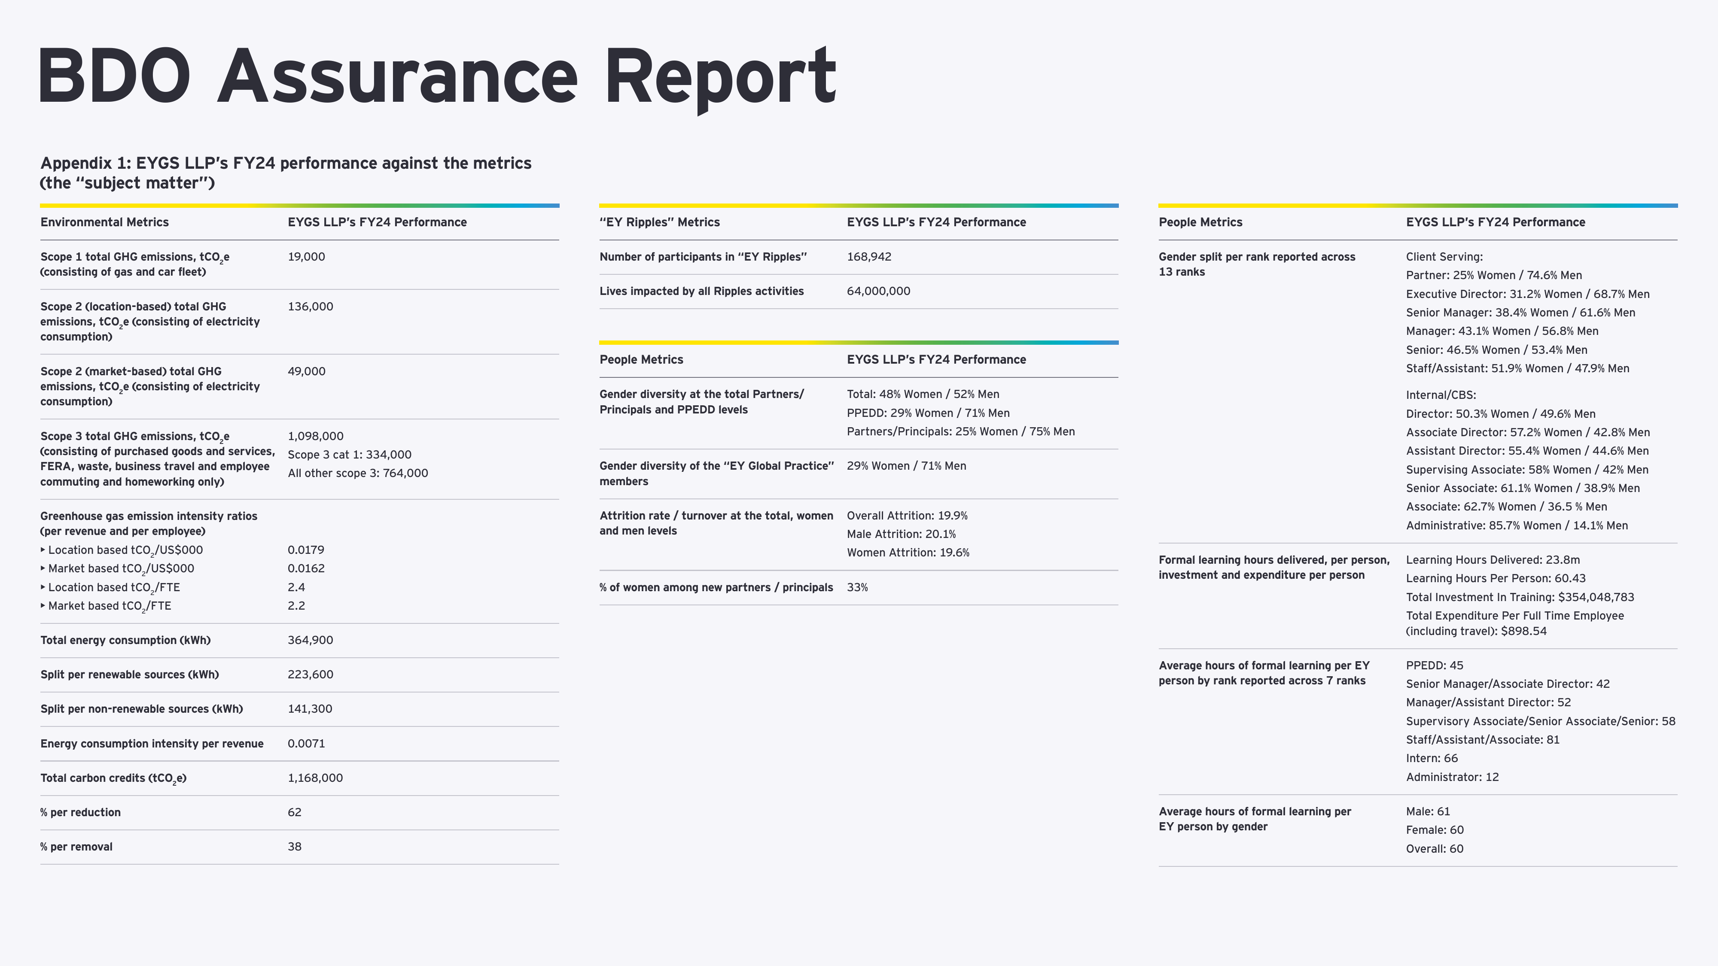The height and width of the screenshot is (966, 1718).
Task: Click 'Learning Hours Per Person: 60.43'
Action: point(1496,579)
